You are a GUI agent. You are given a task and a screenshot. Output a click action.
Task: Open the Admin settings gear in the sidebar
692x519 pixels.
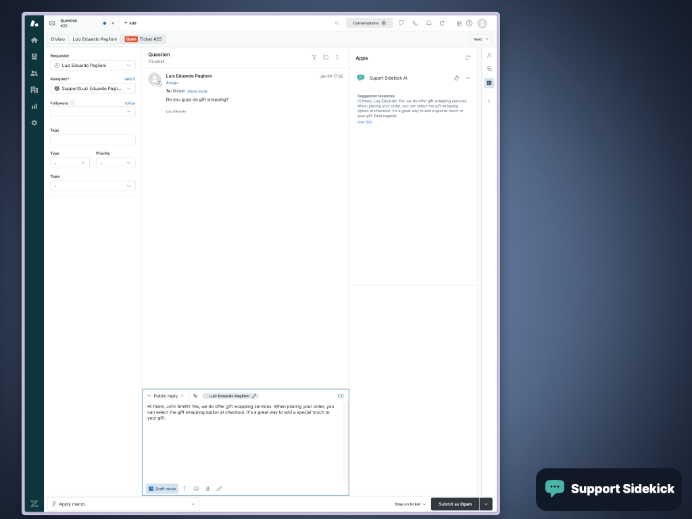click(34, 122)
